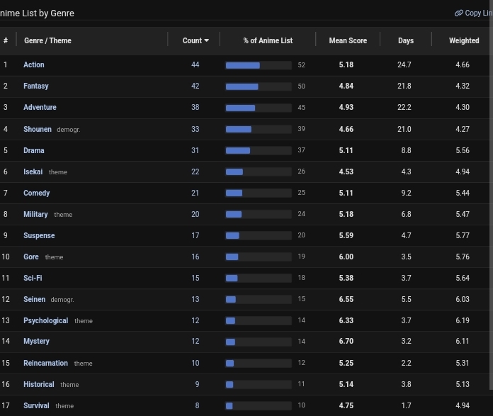The height and width of the screenshot is (416, 493).
Task: Open the Survival theme link
Action: tap(36, 405)
